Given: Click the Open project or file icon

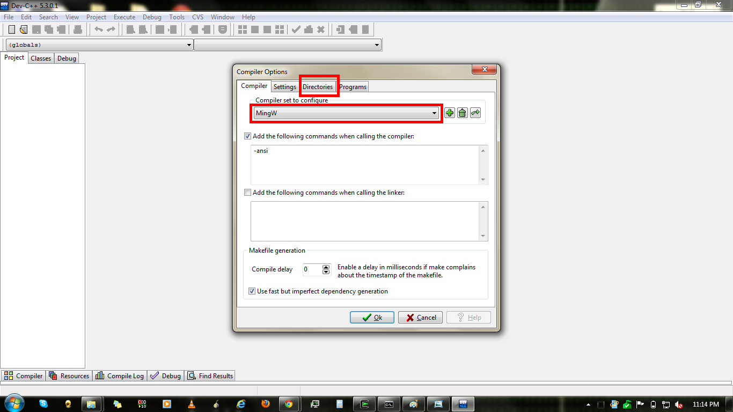Looking at the screenshot, I should click(24, 30).
